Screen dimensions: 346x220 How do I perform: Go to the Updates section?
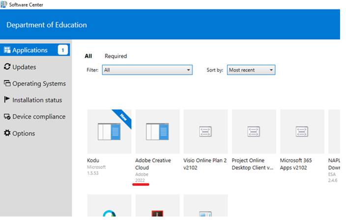pos(24,67)
